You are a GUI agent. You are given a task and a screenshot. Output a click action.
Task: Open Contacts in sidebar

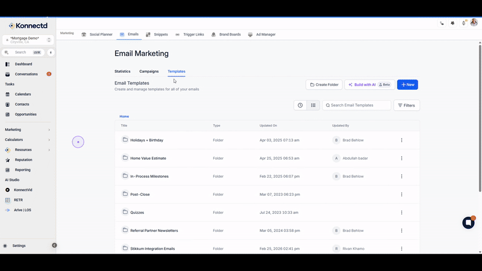(22, 104)
